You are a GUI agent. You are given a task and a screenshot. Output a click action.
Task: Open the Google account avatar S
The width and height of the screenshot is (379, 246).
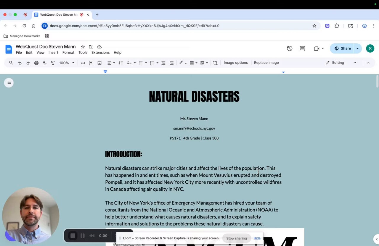point(370,48)
